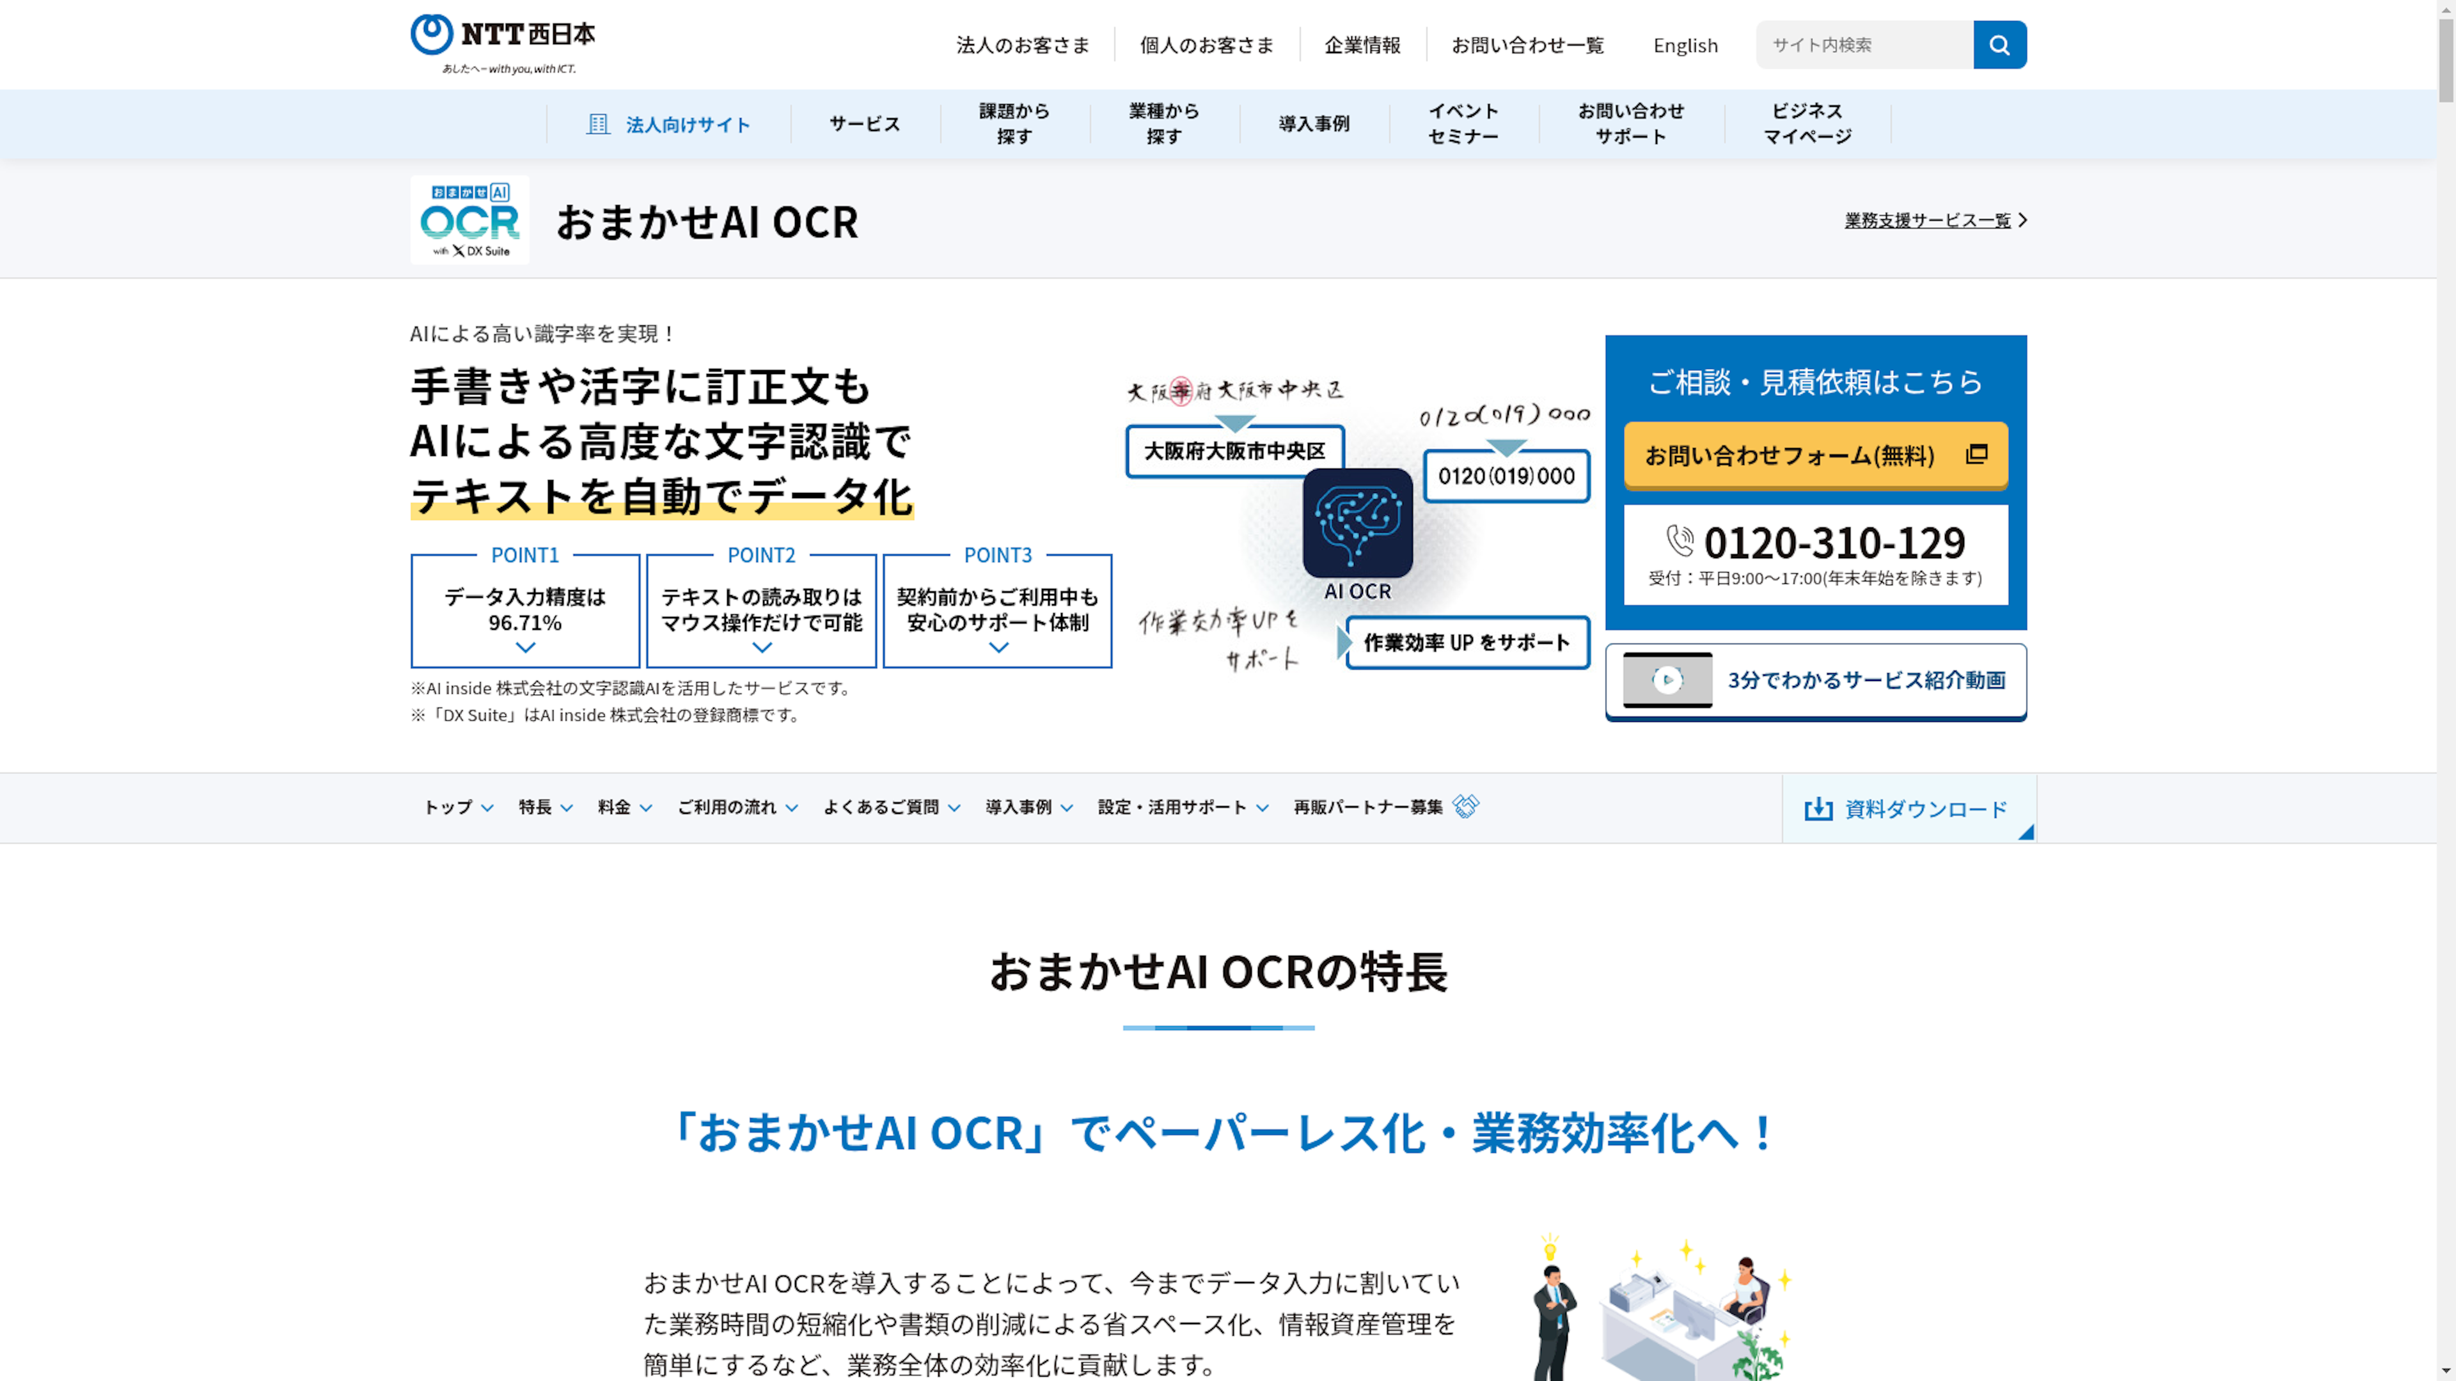This screenshot has height=1381, width=2456.
Task: Focus the サイト内検索 input field
Action: pos(1865,45)
